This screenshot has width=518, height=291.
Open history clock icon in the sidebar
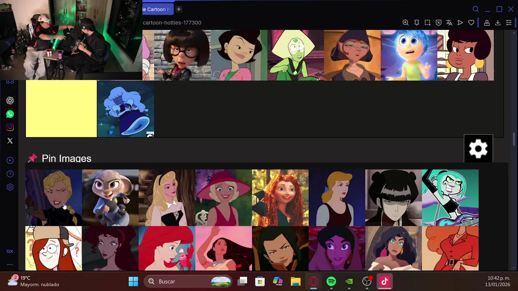[x=10, y=174]
